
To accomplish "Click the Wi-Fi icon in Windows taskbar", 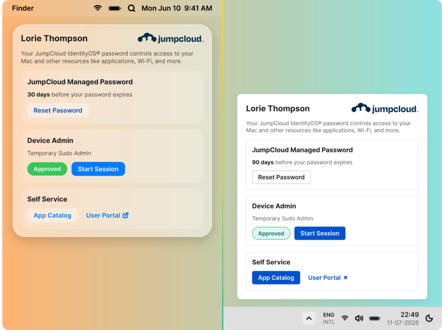I will point(344,318).
